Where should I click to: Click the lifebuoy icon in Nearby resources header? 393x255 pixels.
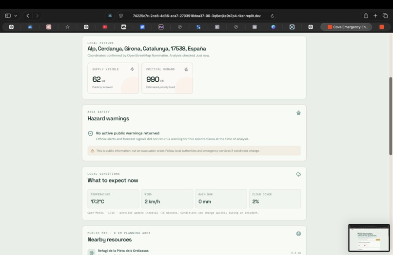click(x=298, y=234)
